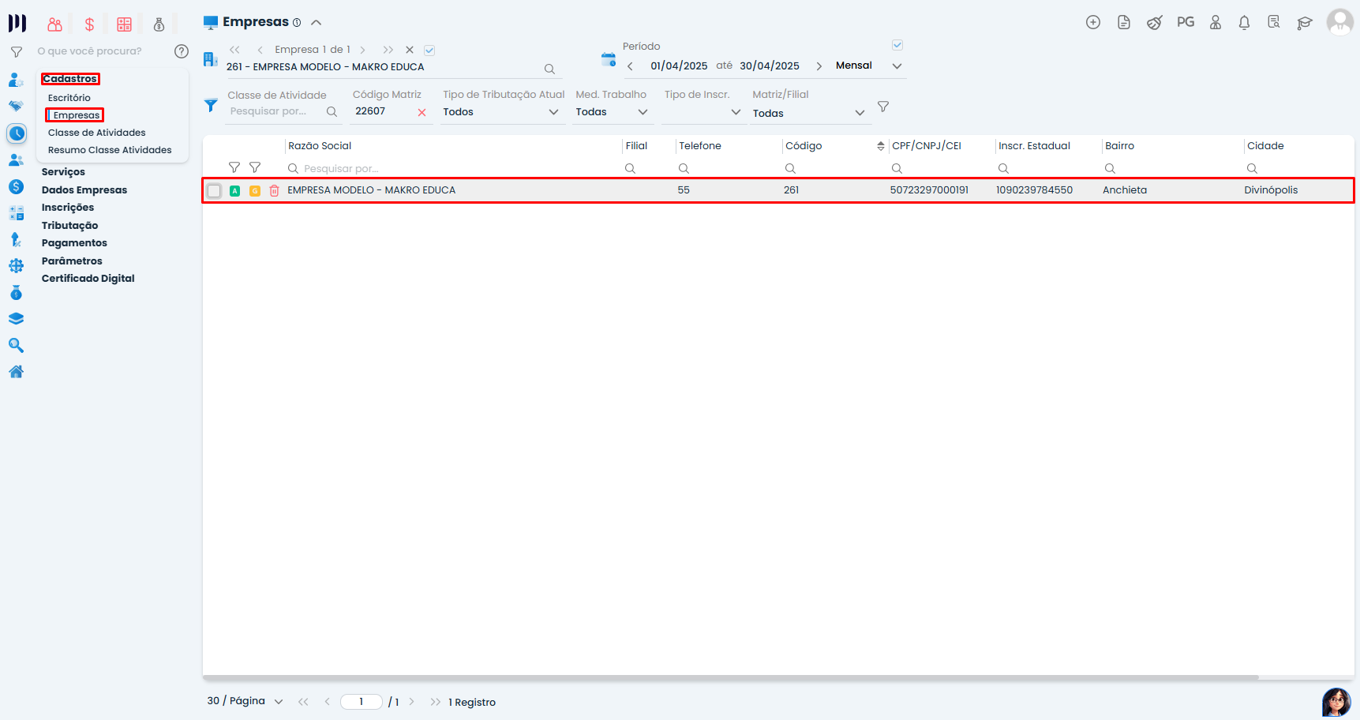Tick the EMPRESA MODELO row checkbox
Image resolution: width=1360 pixels, height=720 pixels.
click(214, 190)
